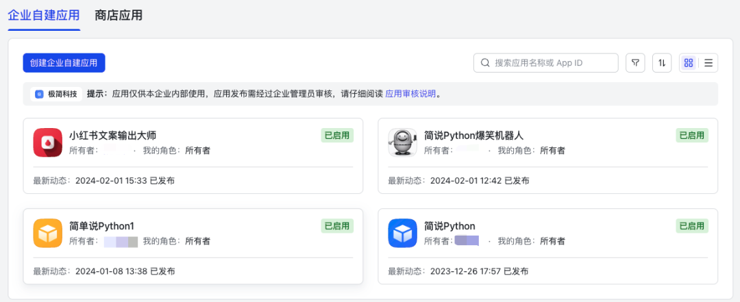Open 简说Python爆笑机器人 robot app icon
Viewport: 740px width, 302px height.
(403, 142)
